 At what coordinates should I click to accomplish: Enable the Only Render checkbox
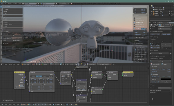tap(134, 18)
